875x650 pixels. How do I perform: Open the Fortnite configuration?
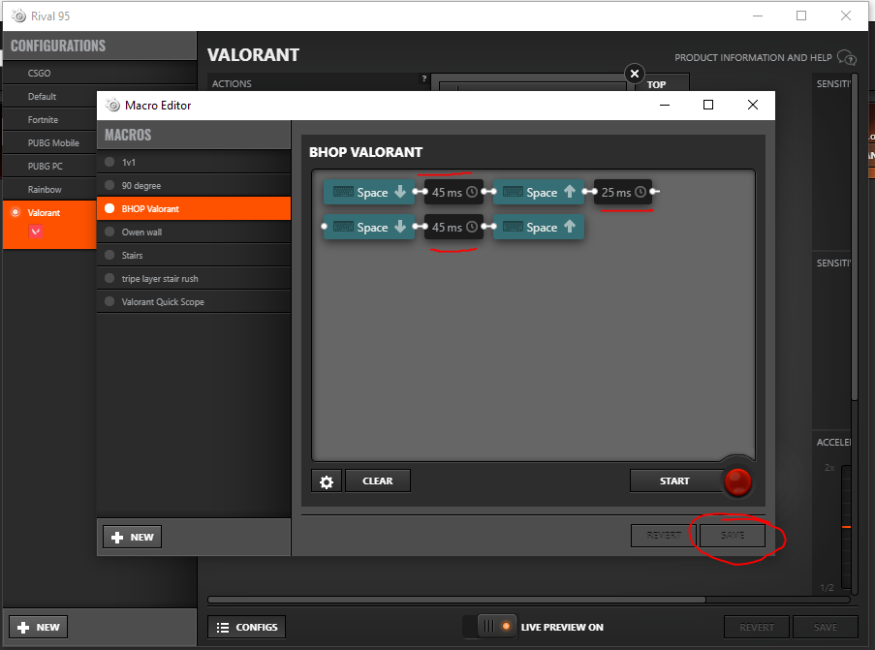[x=49, y=120]
